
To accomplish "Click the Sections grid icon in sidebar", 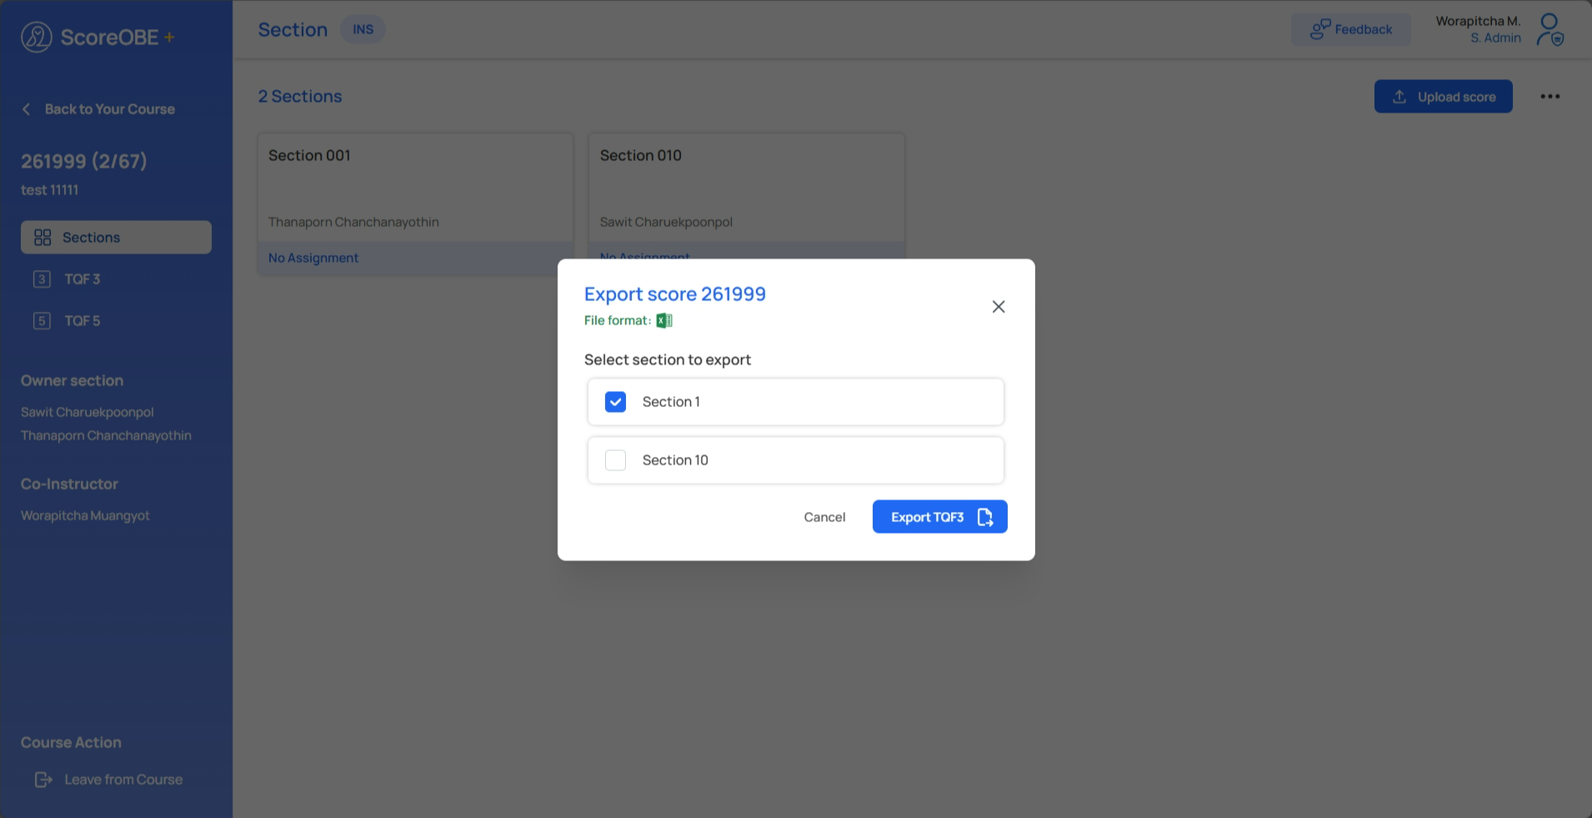I will point(43,238).
